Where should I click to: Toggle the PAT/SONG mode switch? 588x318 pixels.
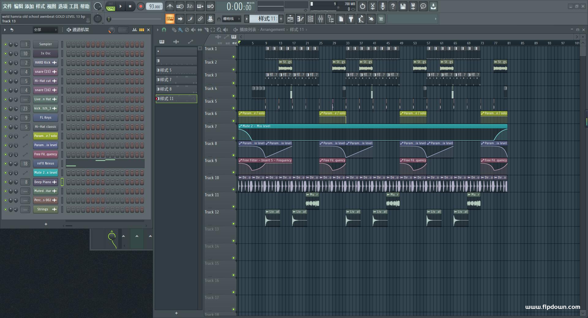click(111, 6)
